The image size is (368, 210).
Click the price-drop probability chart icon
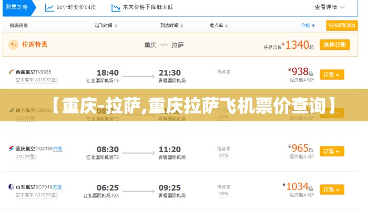[116, 7]
